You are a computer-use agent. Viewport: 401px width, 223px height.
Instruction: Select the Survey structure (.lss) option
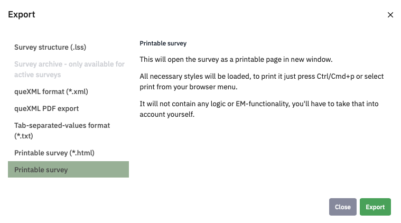(50, 47)
